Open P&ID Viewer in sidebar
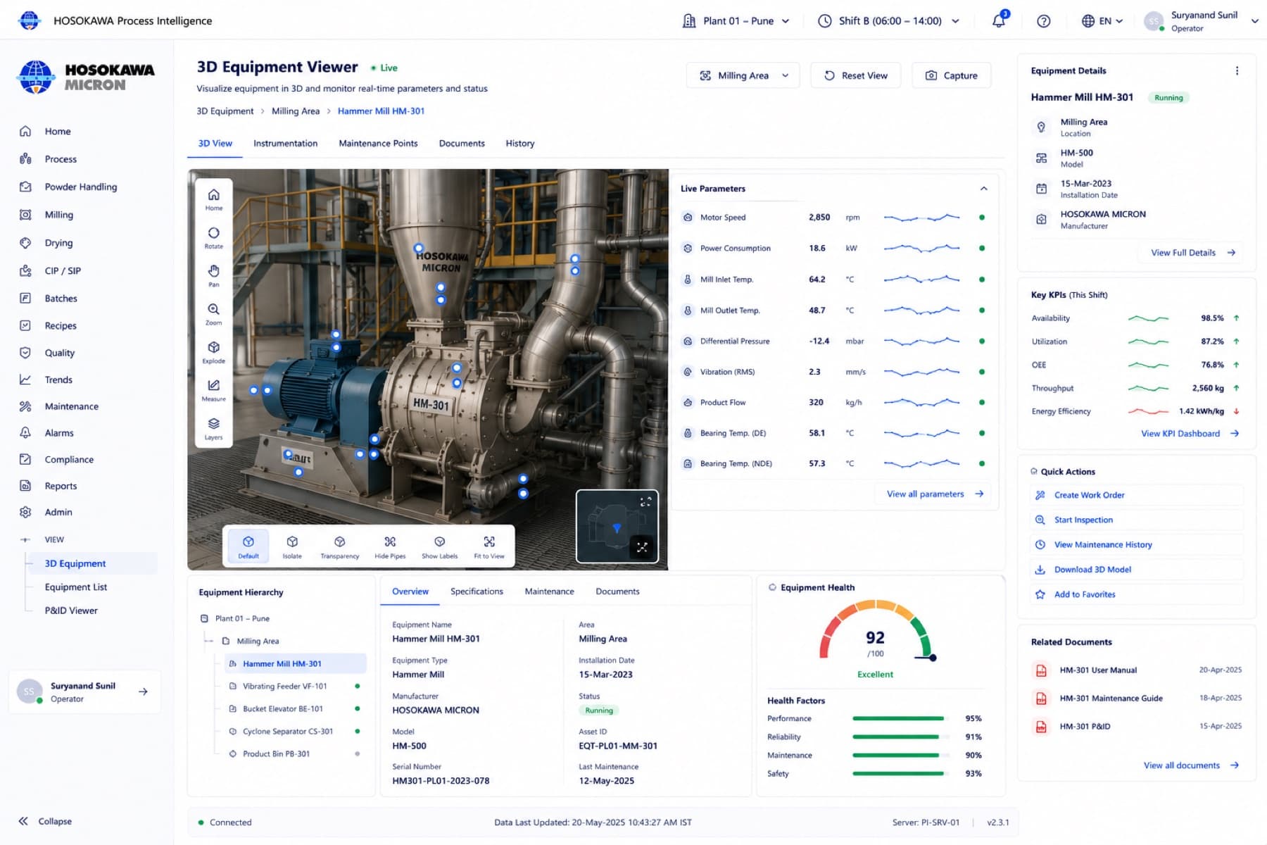The height and width of the screenshot is (845, 1267). (71, 611)
